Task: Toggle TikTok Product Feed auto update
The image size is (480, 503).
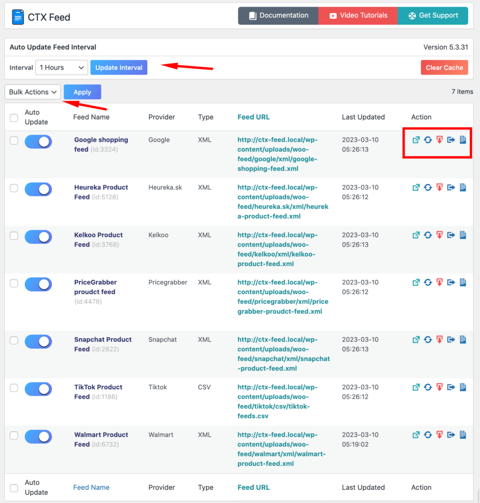Action: [38, 389]
